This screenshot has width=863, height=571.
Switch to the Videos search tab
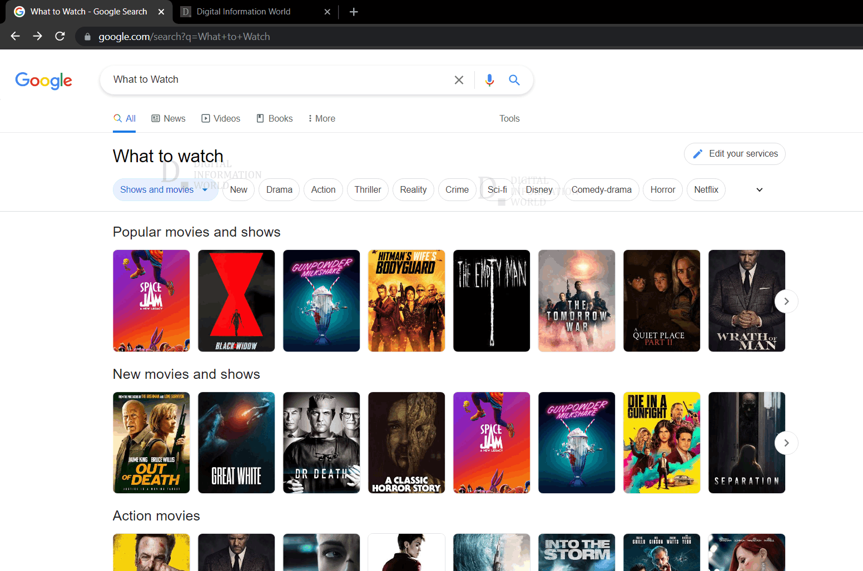(x=221, y=118)
